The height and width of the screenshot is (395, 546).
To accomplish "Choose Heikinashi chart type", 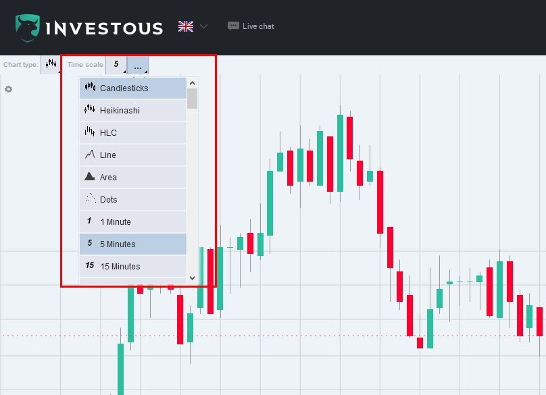I will pyautogui.click(x=133, y=110).
